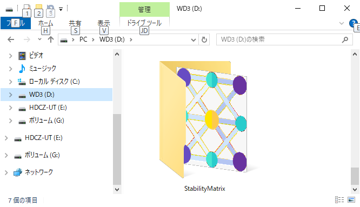Click the ミュージック music note icon
This screenshot has width=360, height=207.
pos(22,69)
